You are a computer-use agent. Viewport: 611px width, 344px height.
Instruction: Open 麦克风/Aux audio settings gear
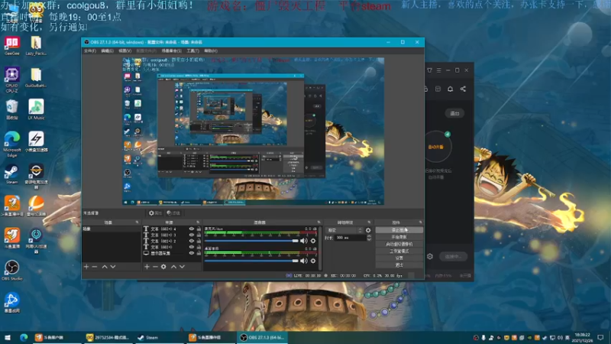(x=313, y=241)
